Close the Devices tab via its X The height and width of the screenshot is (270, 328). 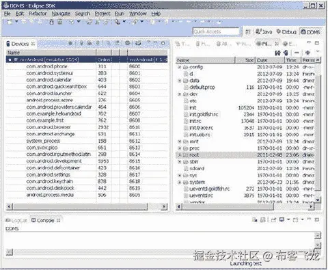[x=33, y=44]
